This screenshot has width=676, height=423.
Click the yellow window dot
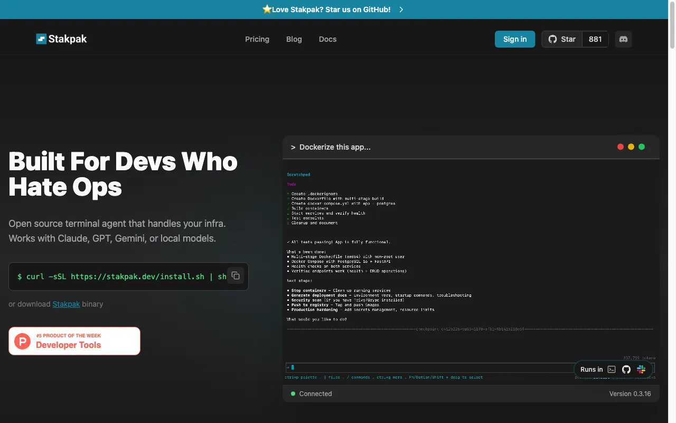click(x=631, y=147)
